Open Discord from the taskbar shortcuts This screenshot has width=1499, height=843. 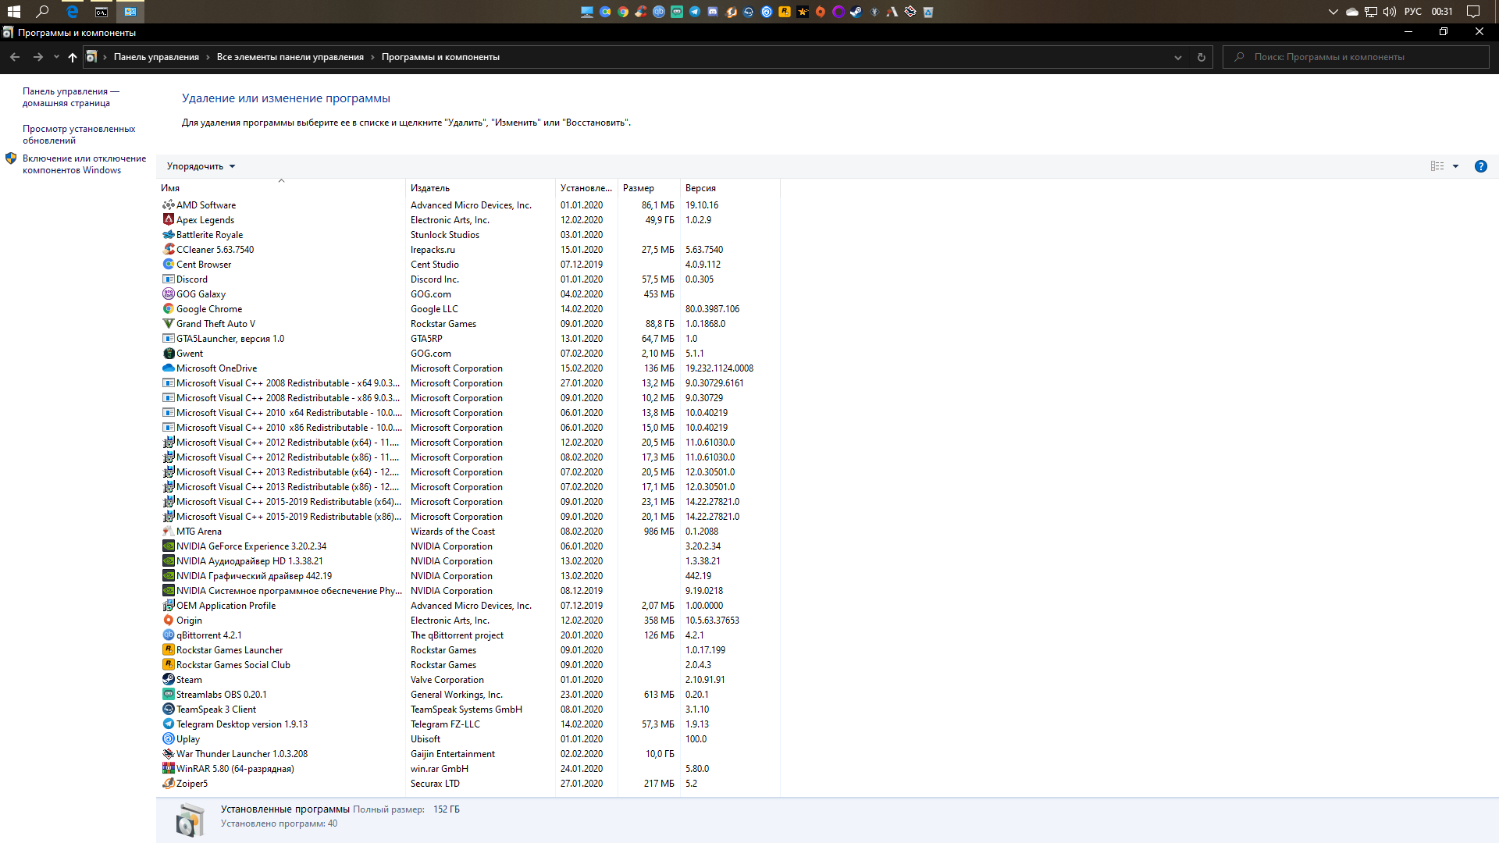point(713,12)
